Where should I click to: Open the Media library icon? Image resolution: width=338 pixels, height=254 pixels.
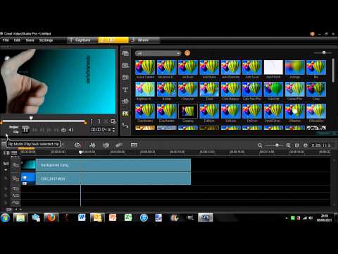(x=125, y=54)
